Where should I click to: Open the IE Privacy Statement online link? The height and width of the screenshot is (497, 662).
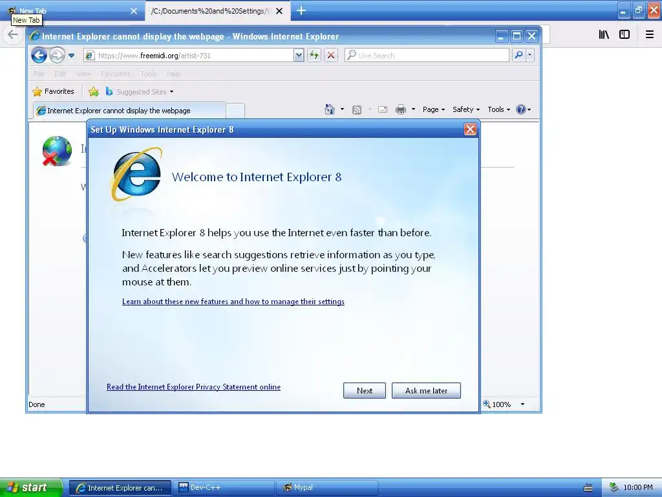tap(193, 387)
